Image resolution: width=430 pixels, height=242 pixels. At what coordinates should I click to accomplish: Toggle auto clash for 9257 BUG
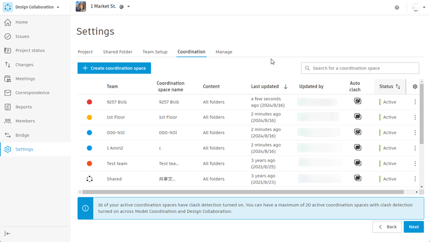(x=357, y=102)
